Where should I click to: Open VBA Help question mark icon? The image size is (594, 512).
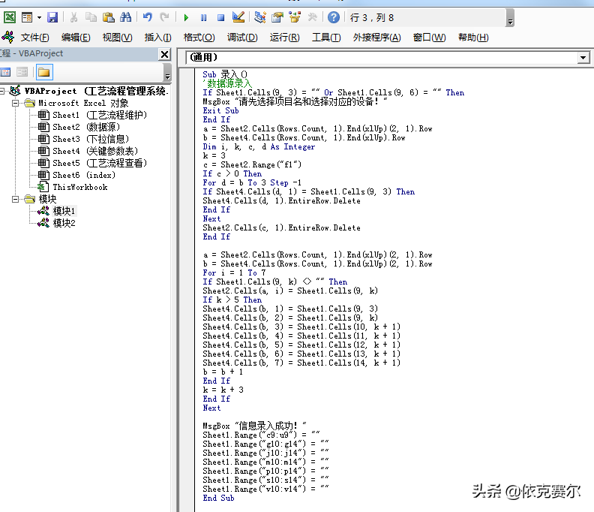pos(333,17)
